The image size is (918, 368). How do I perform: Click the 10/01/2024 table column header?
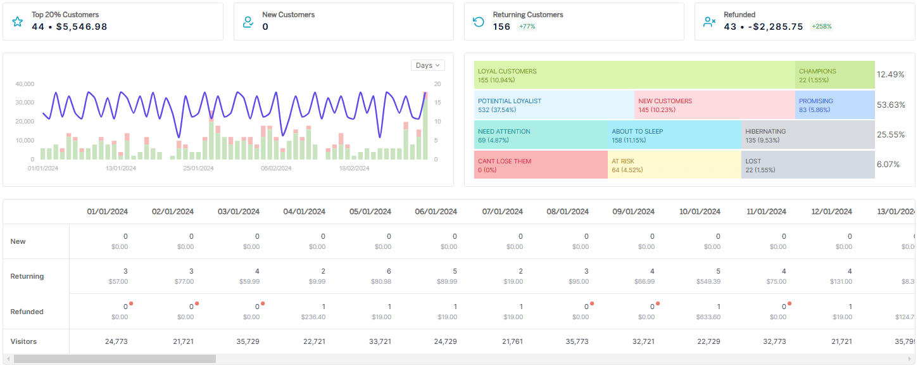[x=700, y=212]
